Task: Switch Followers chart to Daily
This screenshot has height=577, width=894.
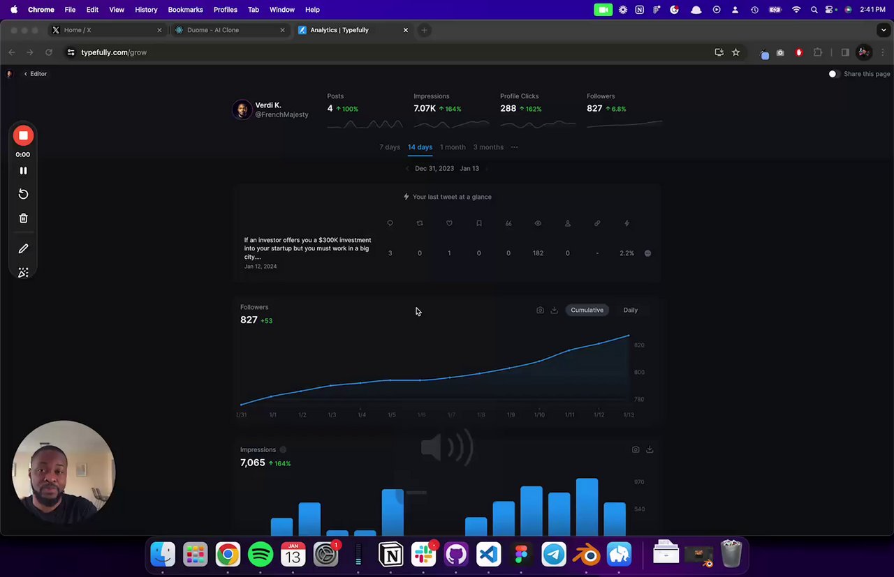Action: (630, 310)
